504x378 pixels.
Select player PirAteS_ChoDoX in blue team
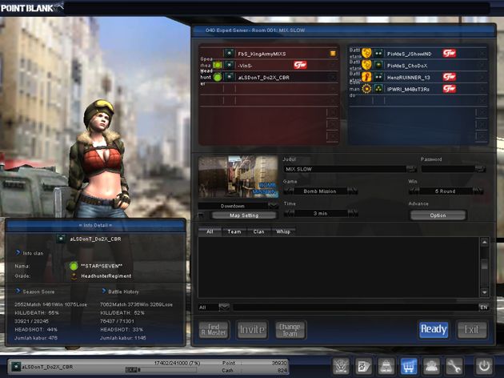418,66
